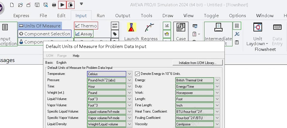Click the Fouling Coefficient unit field
This screenshot has height=128, width=287.
point(195,118)
